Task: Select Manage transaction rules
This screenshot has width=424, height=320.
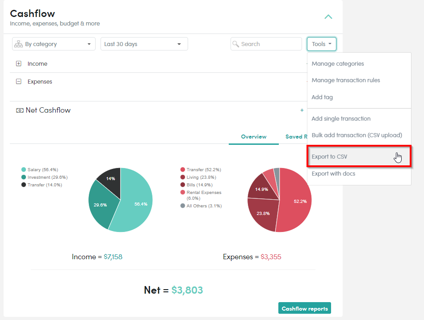Action: [x=346, y=80]
